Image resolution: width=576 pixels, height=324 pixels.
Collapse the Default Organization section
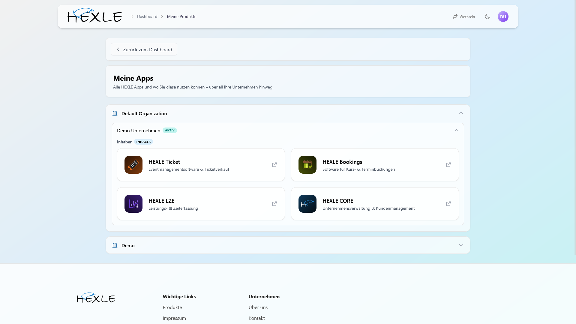tap(461, 113)
